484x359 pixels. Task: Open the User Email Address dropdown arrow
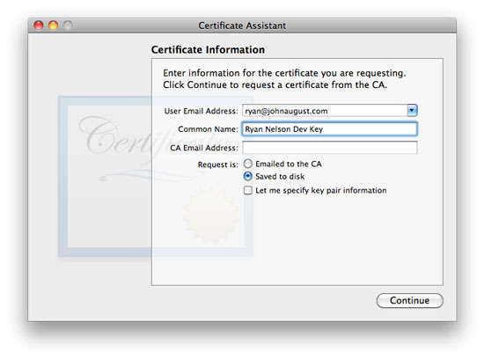click(x=413, y=111)
